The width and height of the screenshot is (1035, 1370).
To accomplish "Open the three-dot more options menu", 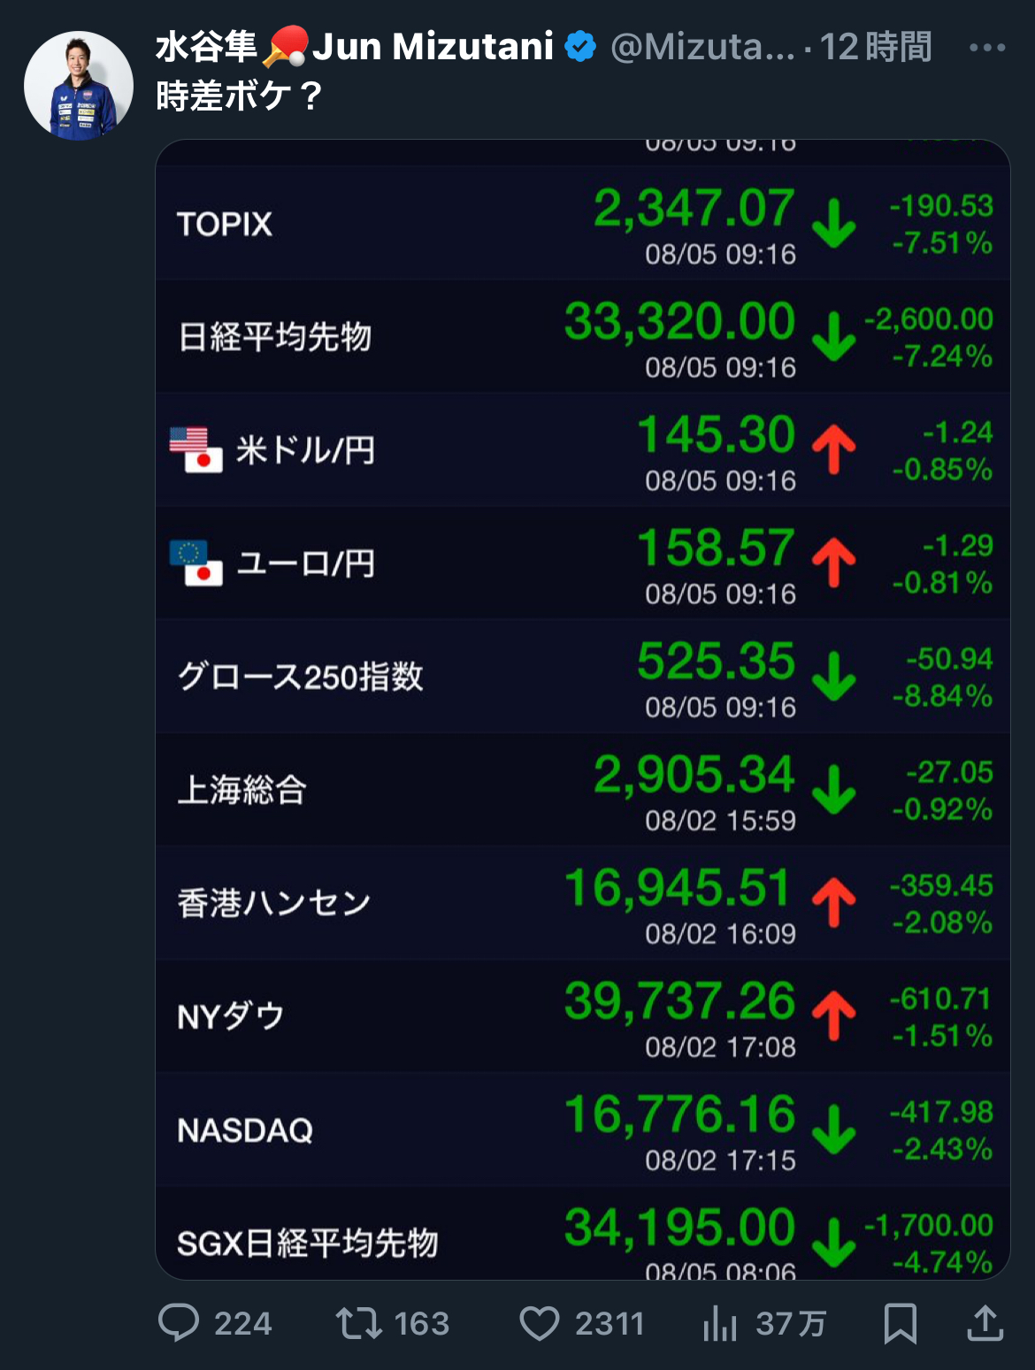I will click(987, 47).
